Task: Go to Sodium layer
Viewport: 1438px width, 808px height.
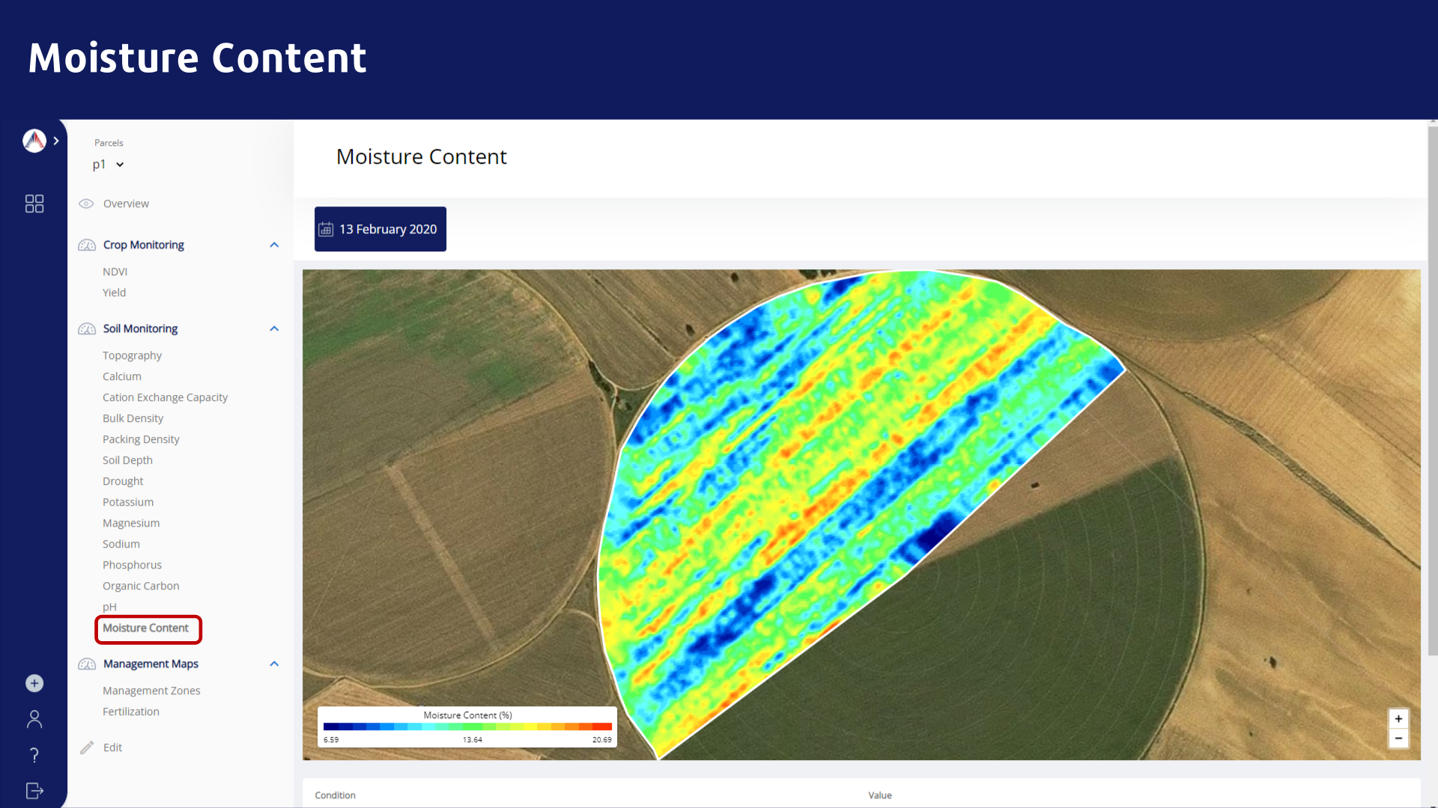Action: pos(121,544)
